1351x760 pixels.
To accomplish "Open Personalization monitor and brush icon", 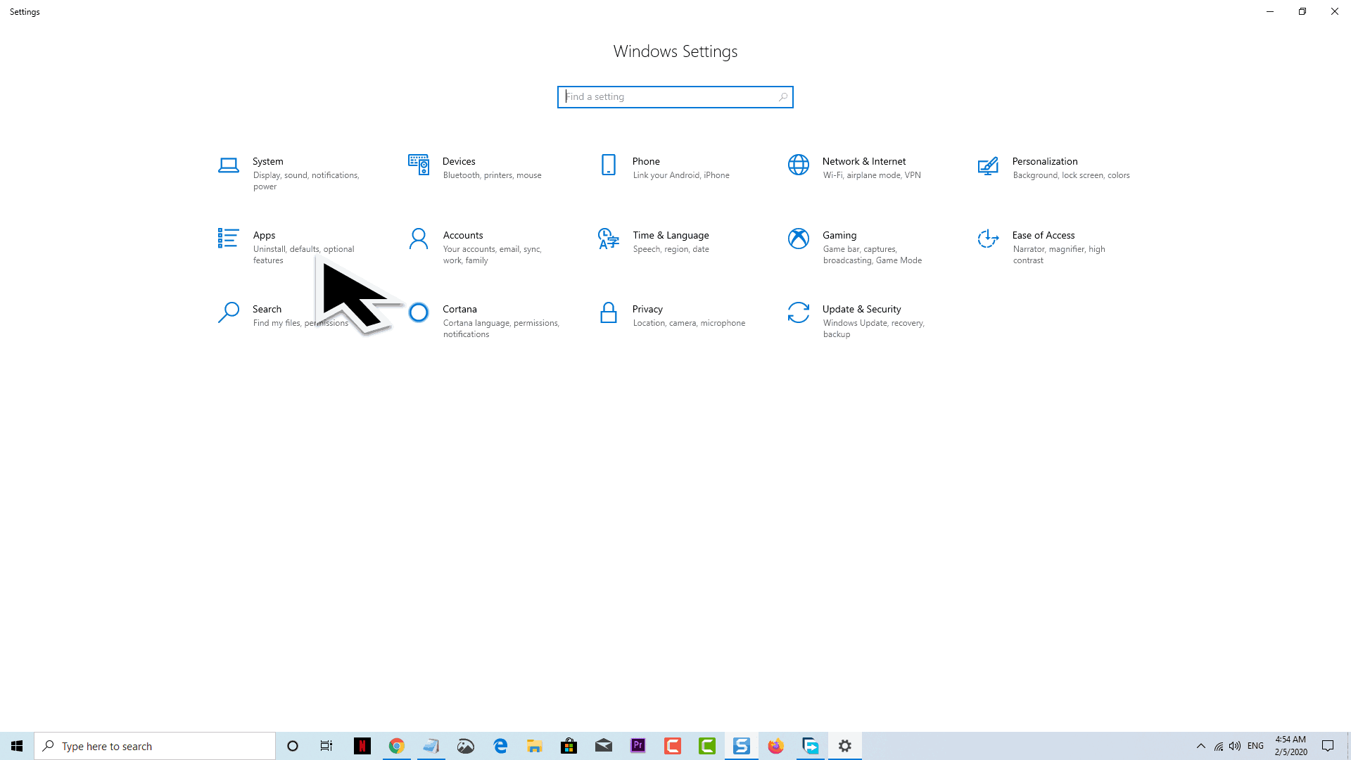I will click(988, 165).
